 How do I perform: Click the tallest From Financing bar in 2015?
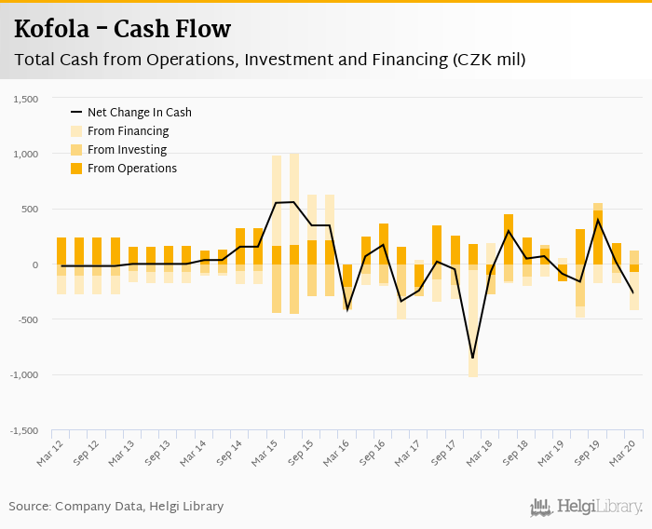click(294, 199)
